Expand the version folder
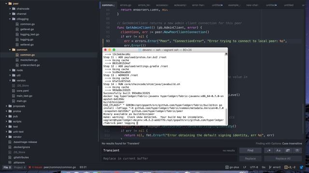Viewport: 309px width, 173px height. [x=10, y=80]
